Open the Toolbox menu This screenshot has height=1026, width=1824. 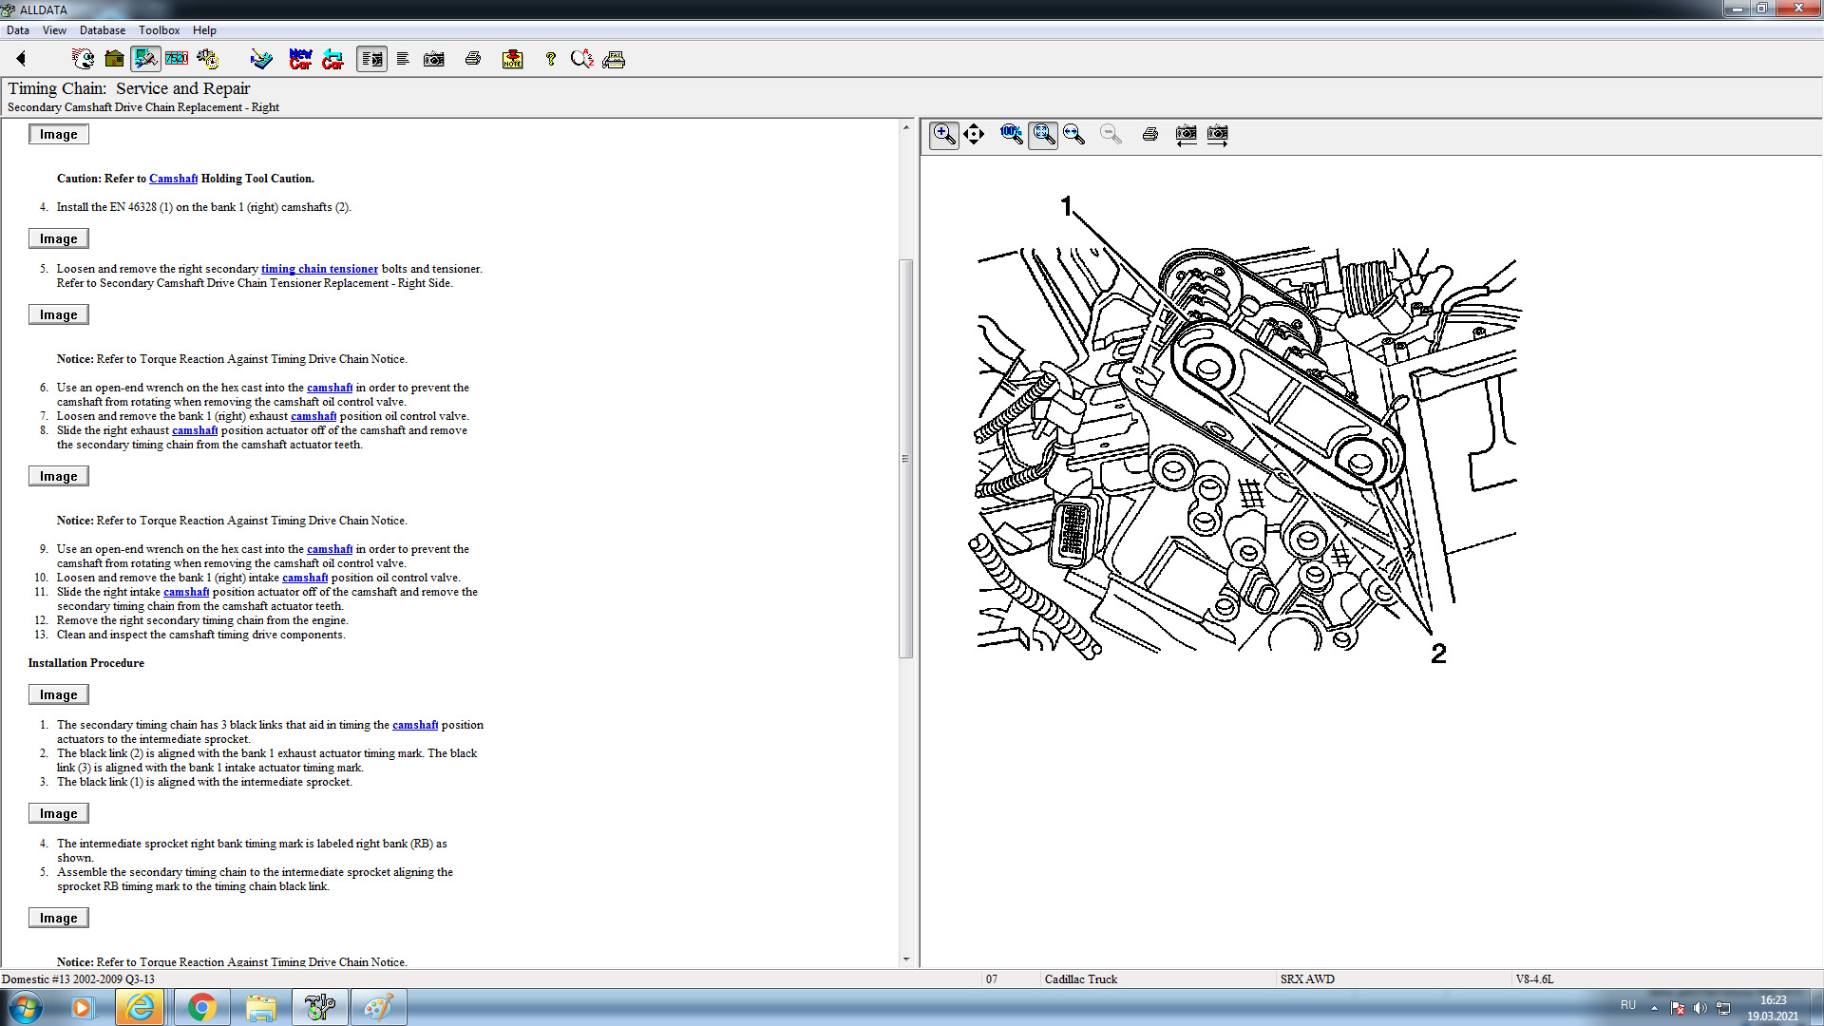pyautogui.click(x=159, y=30)
